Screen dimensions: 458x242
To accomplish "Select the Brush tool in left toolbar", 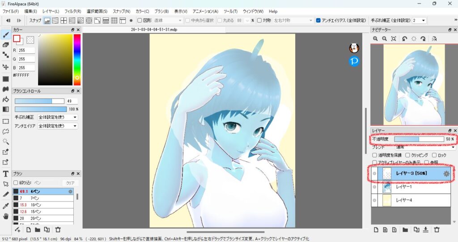I will [5, 35].
